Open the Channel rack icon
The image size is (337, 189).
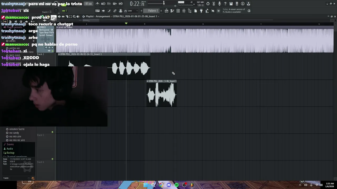click(x=178, y=11)
